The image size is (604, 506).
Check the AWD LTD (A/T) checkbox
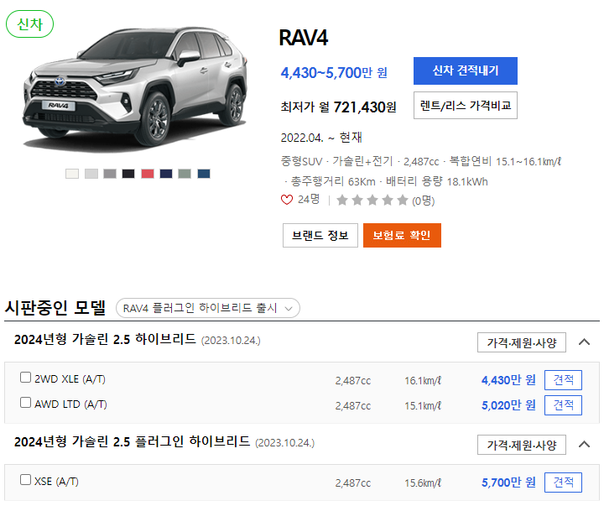click(x=25, y=402)
